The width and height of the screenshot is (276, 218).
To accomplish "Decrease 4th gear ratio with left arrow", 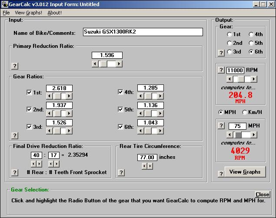I will (x=140, y=96).
